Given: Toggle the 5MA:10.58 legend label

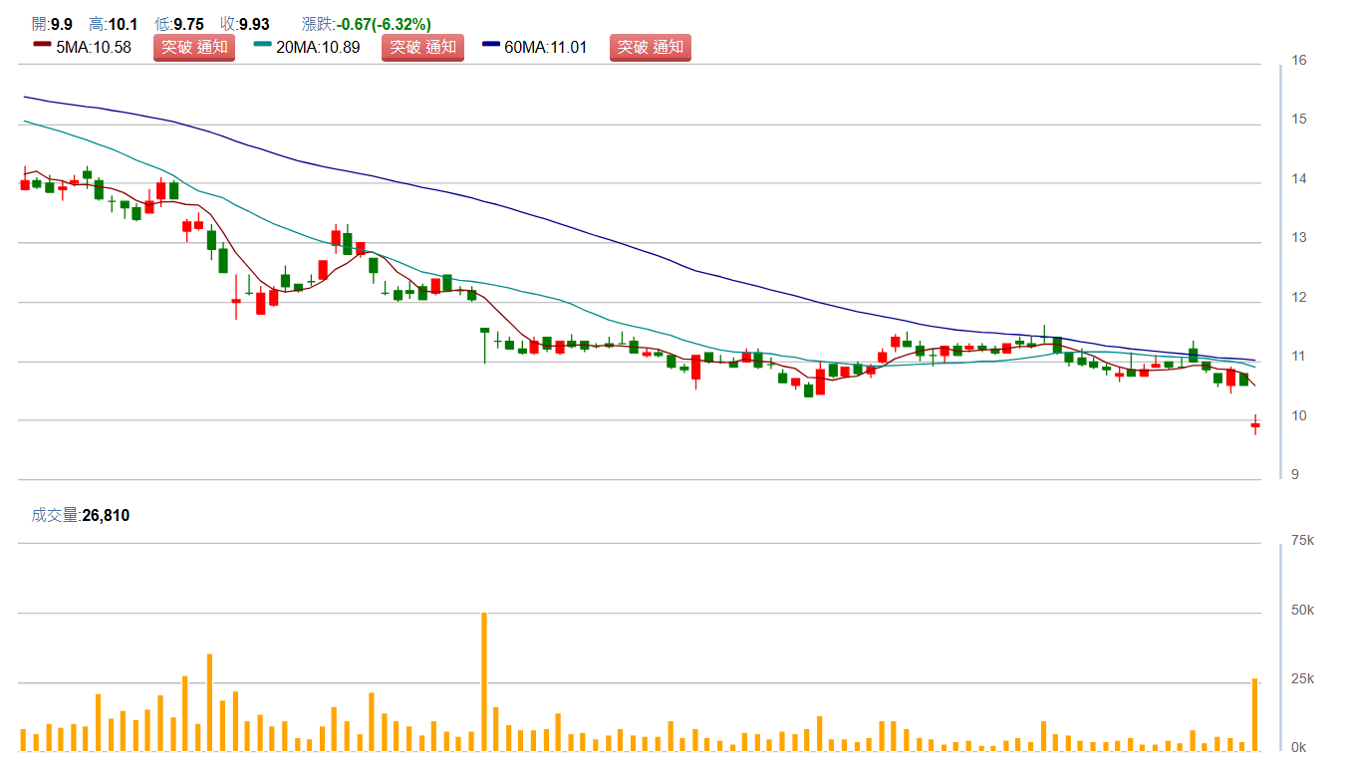Looking at the screenshot, I should 94,47.
